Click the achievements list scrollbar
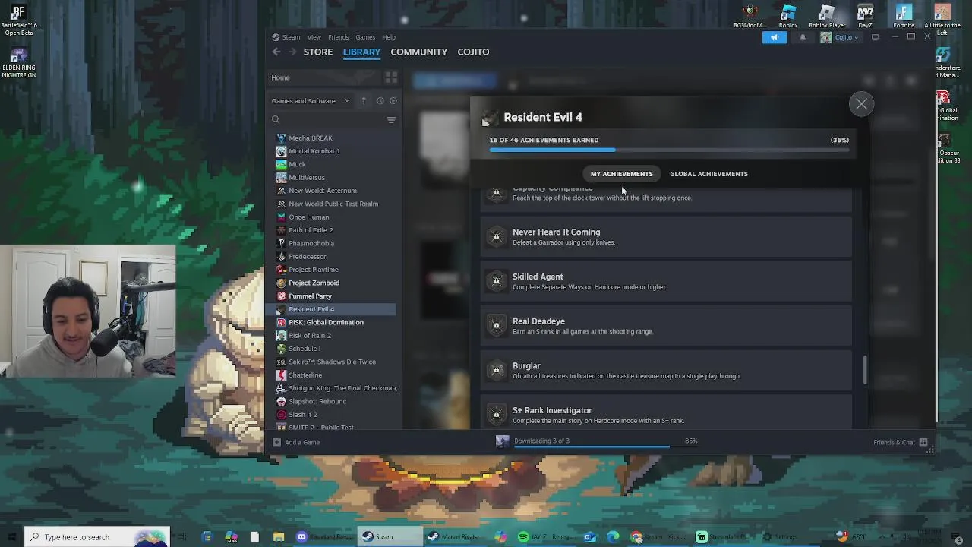Viewport: 972px width, 547px height. coord(864,369)
